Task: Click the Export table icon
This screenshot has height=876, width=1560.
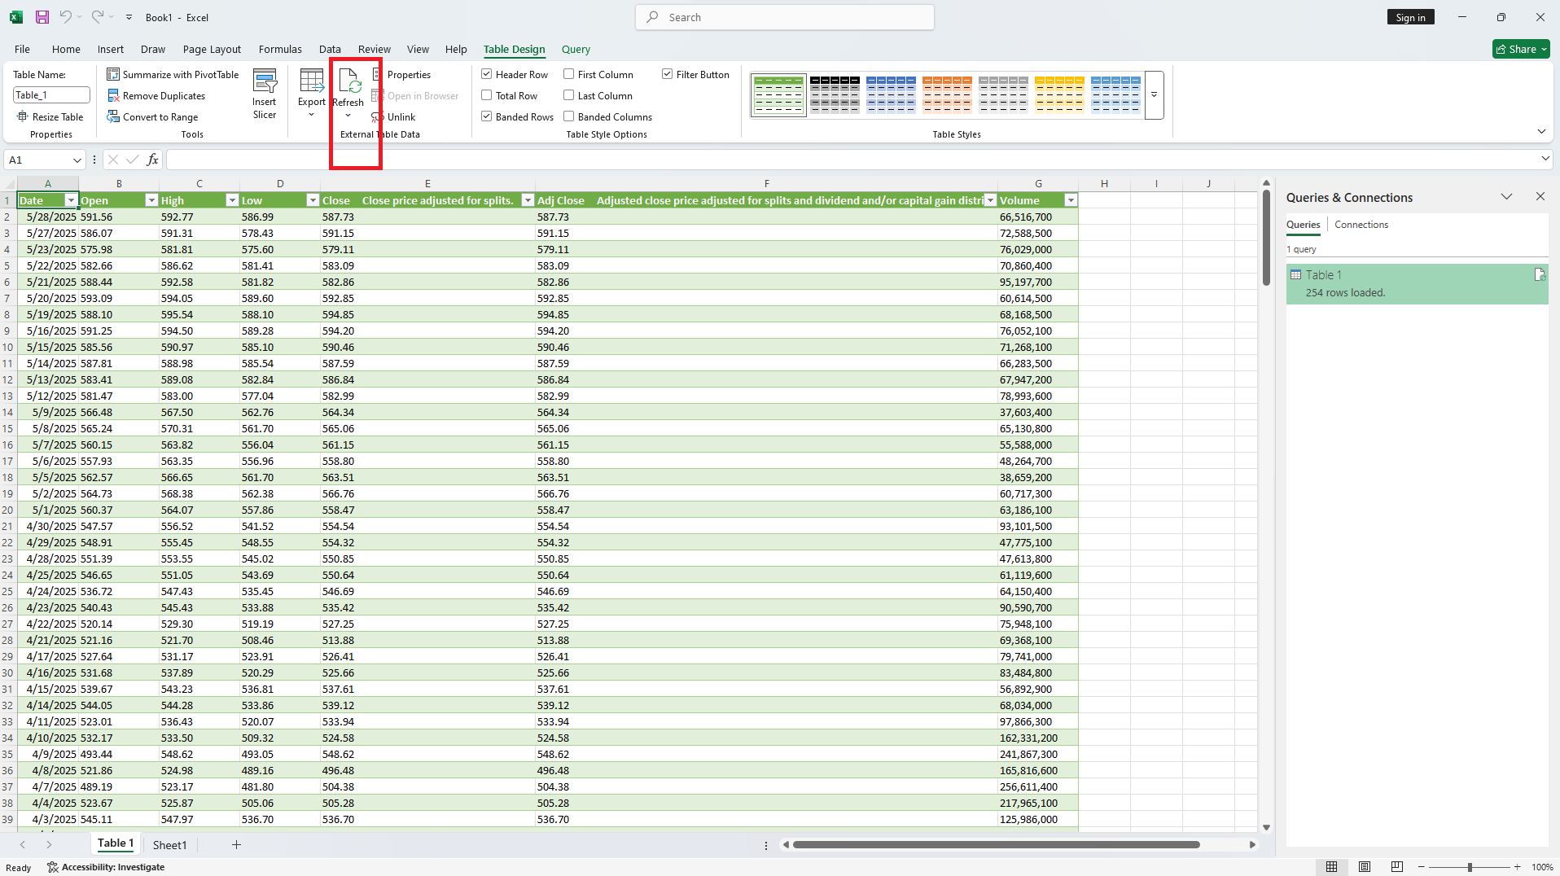Action: click(311, 81)
